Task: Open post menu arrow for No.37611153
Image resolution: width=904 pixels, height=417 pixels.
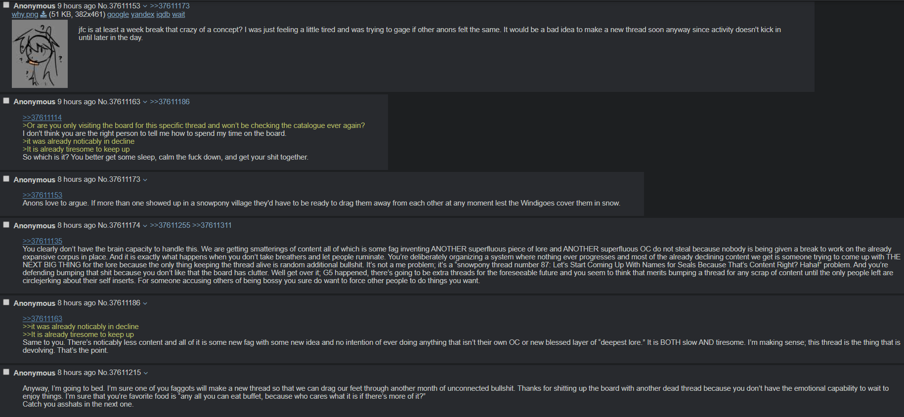Action: [145, 6]
